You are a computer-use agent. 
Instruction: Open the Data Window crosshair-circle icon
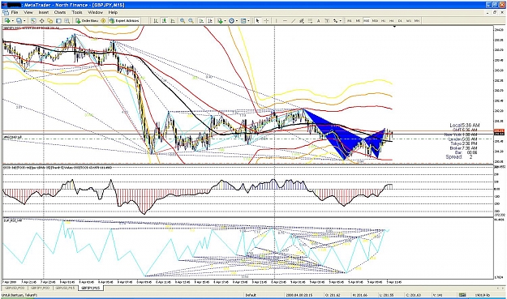[41, 21]
